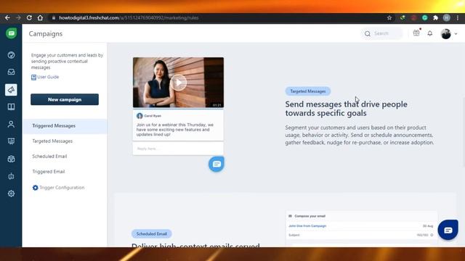The width and height of the screenshot is (465, 261).
Task: Click the User Guide document icon
Action: 33,78
